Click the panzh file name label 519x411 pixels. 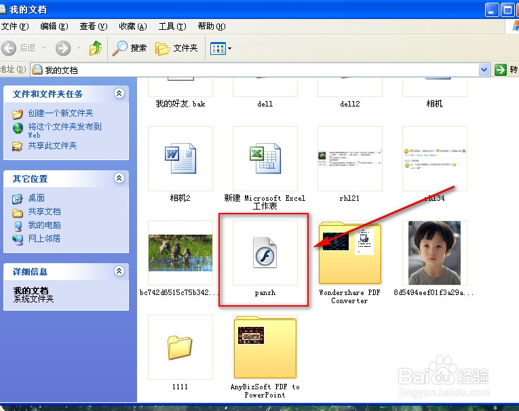pos(265,293)
